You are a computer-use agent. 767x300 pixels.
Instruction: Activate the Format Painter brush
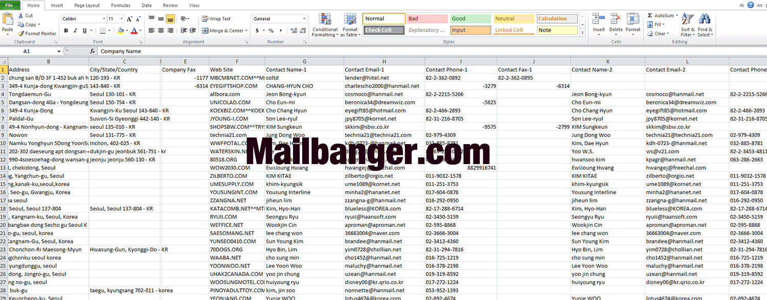[x=21, y=33]
